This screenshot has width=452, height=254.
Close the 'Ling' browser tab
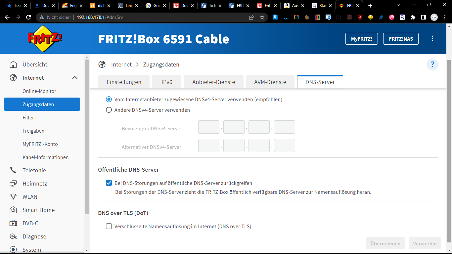point(136,6)
